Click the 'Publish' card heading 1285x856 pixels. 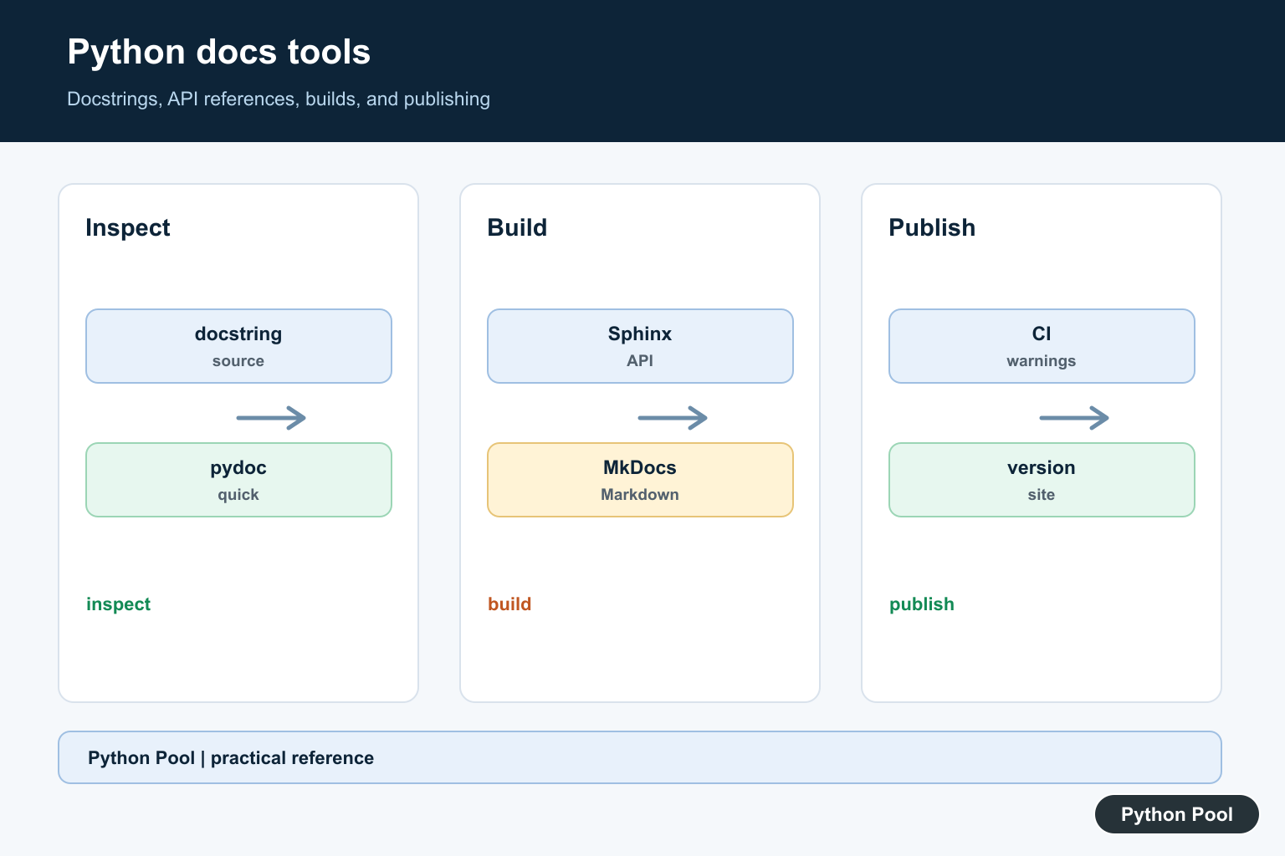pos(932,227)
